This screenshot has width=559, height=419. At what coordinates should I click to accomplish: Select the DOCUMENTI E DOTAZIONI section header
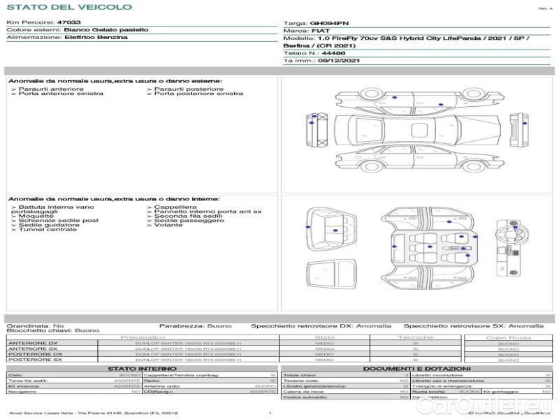(x=416, y=368)
